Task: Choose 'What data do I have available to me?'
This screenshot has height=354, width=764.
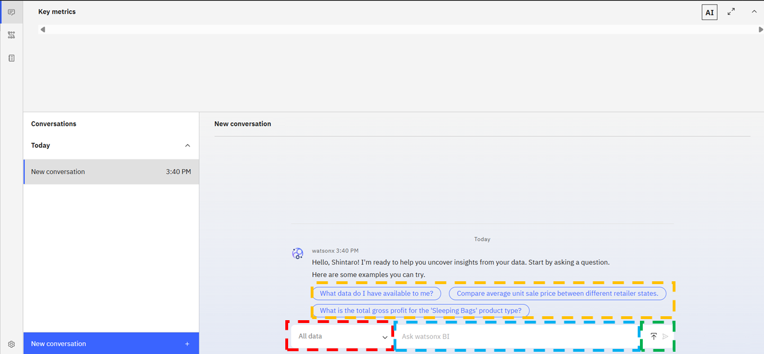Action: point(377,293)
